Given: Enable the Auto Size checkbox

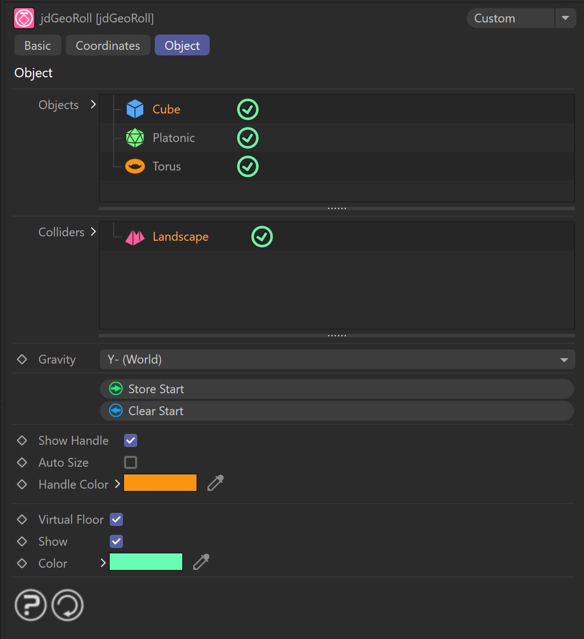Looking at the screenshot, I should (x=131, y=462).
